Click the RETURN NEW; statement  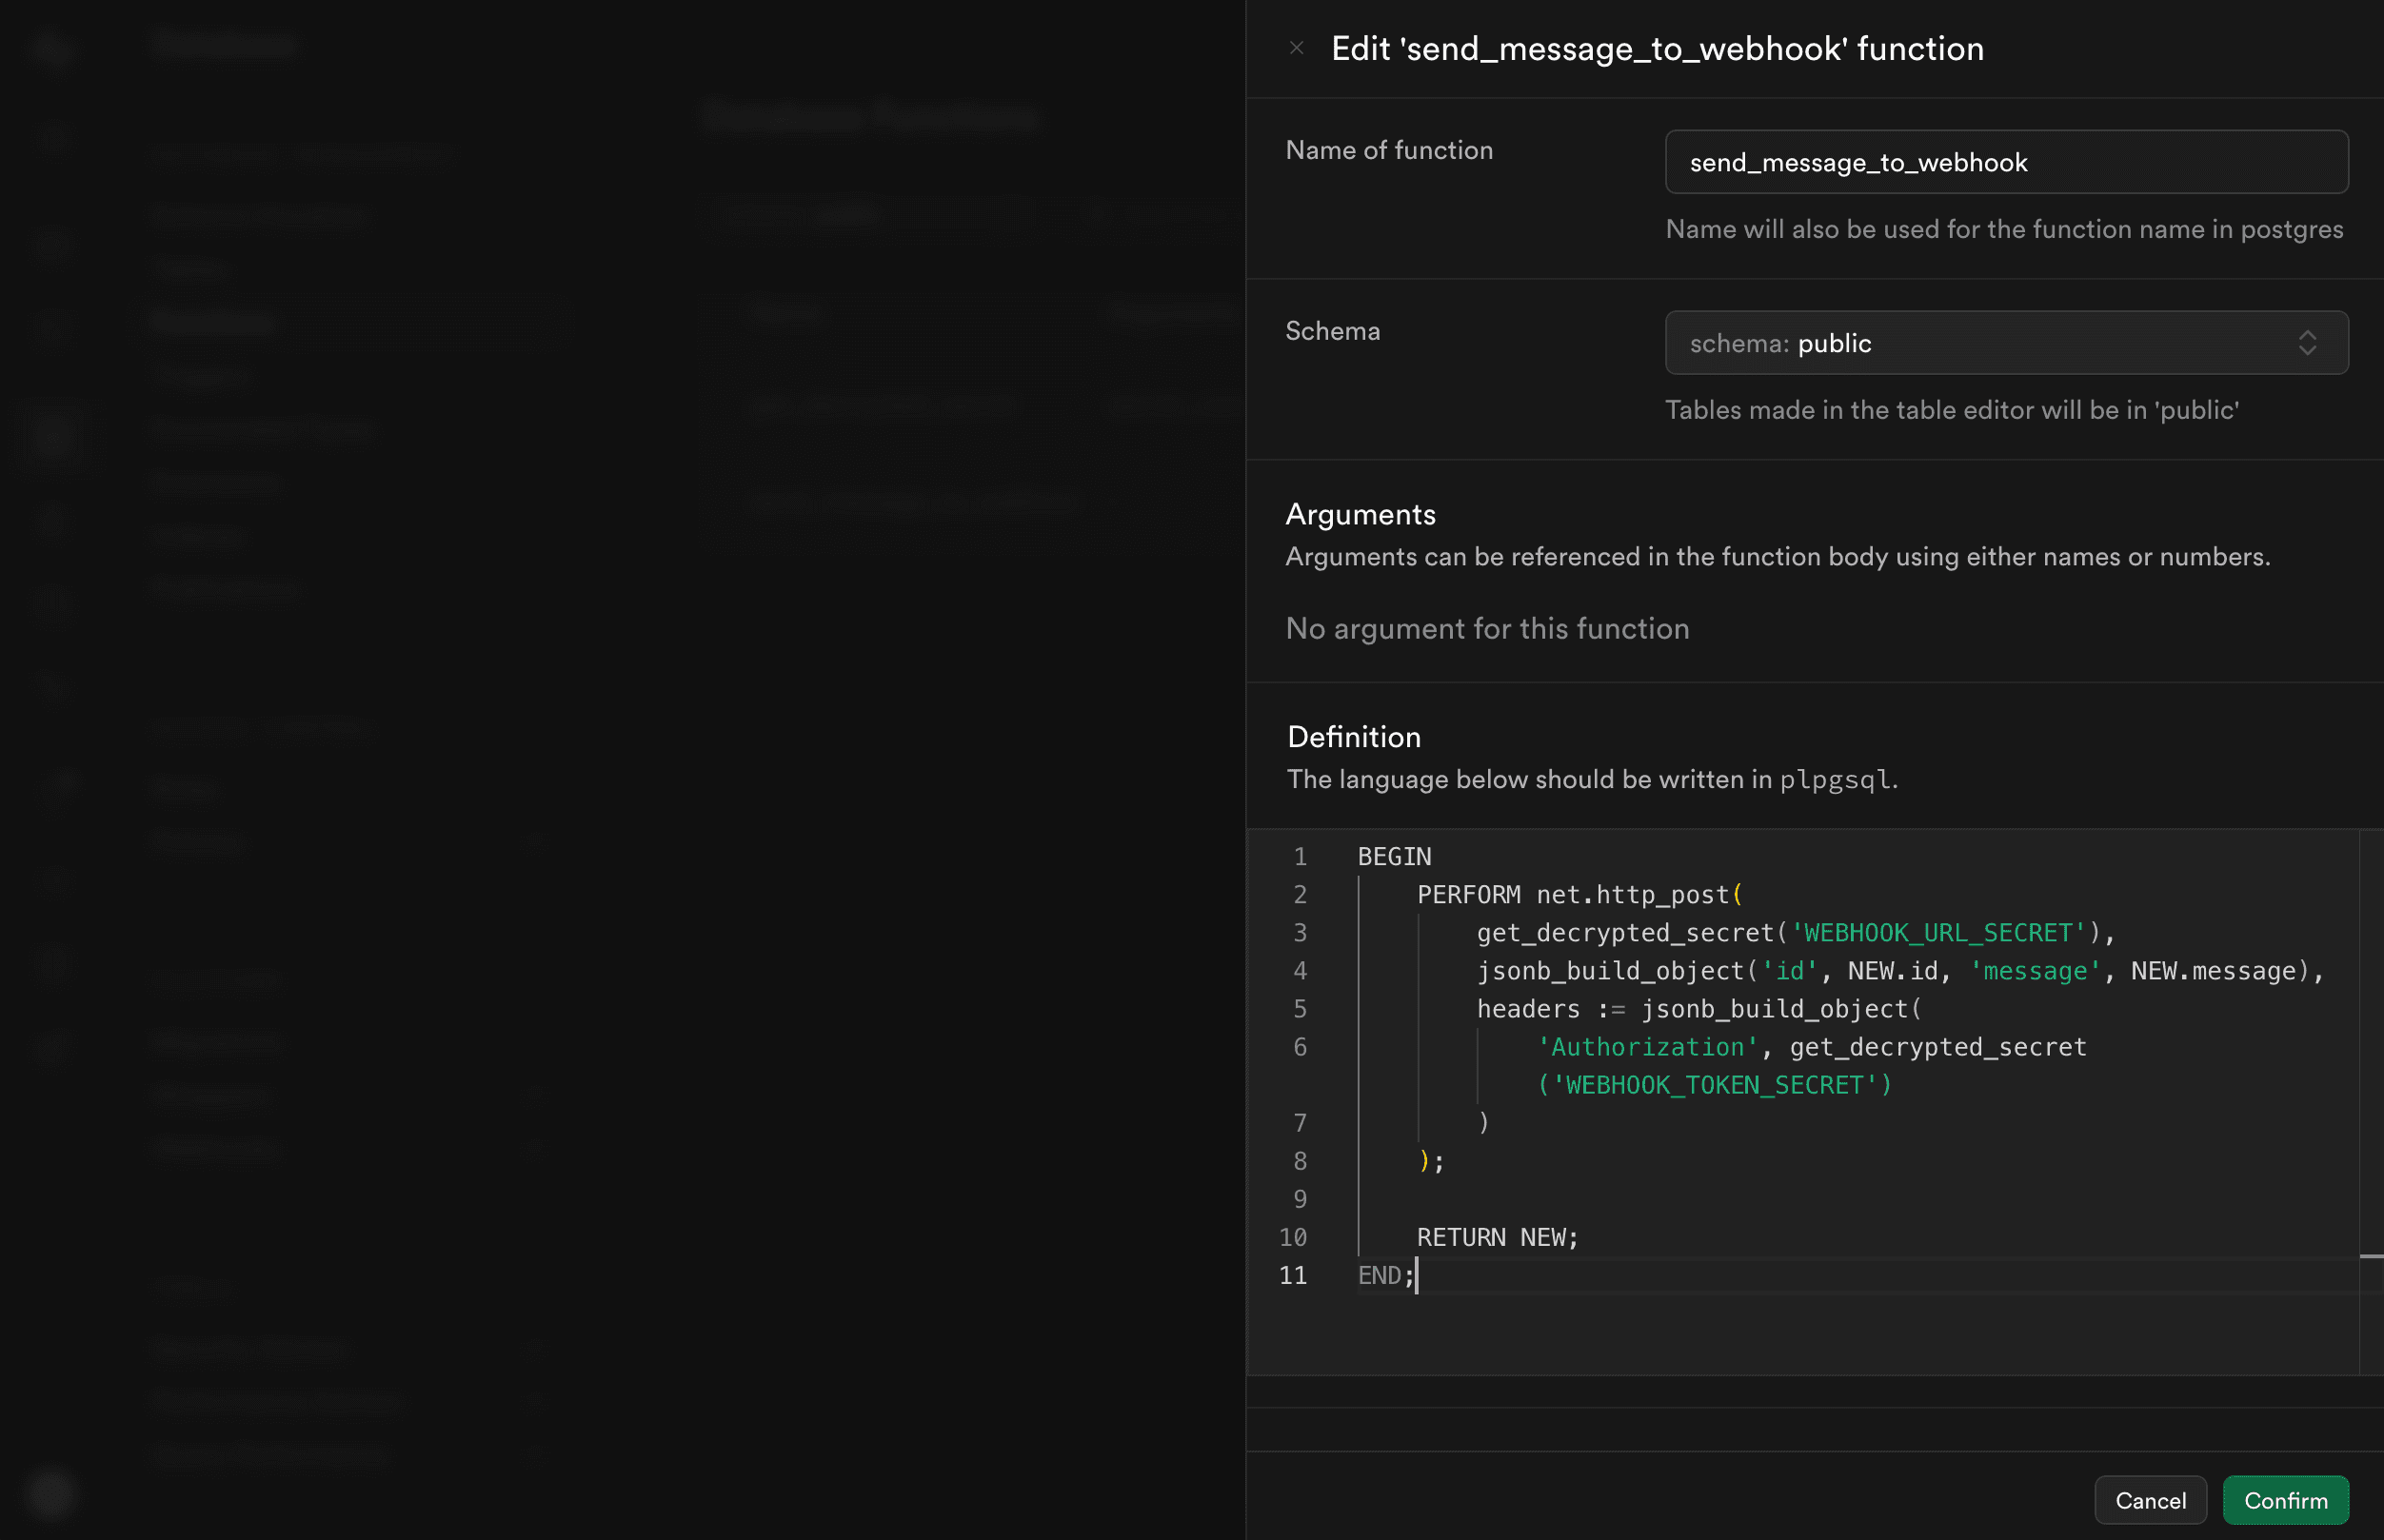[x=1498, y=1237]
